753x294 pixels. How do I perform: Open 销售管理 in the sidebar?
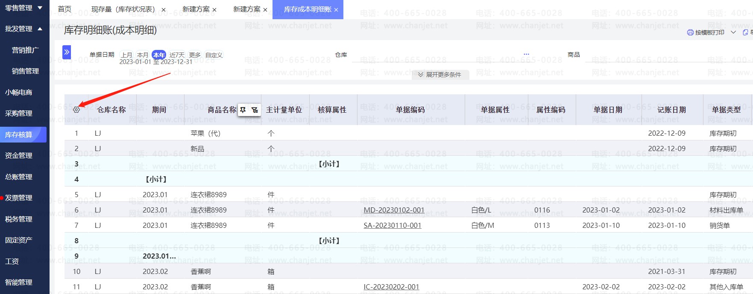coord(25,71)
